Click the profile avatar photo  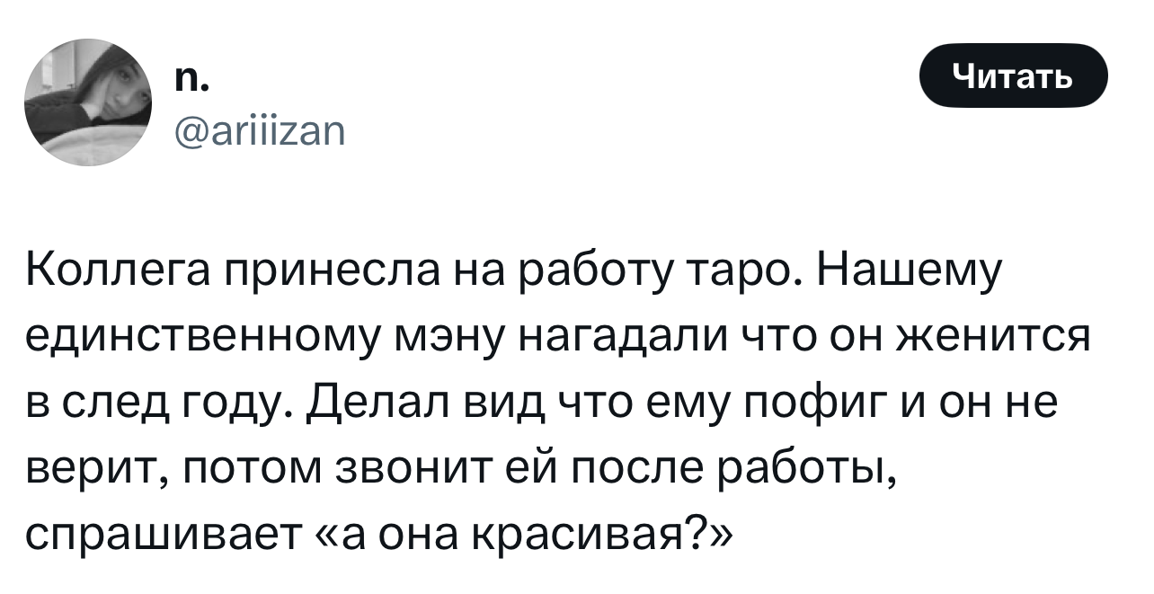coord(89,102)
